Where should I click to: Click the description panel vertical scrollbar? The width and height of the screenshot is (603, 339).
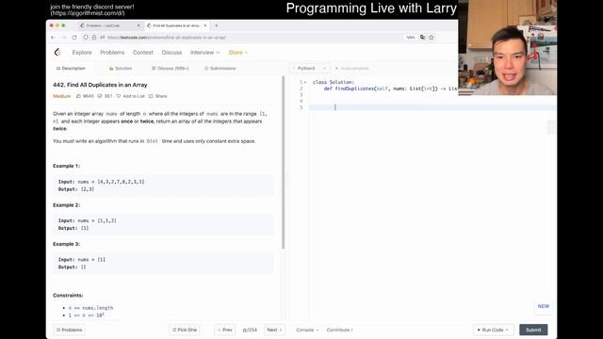284,162
